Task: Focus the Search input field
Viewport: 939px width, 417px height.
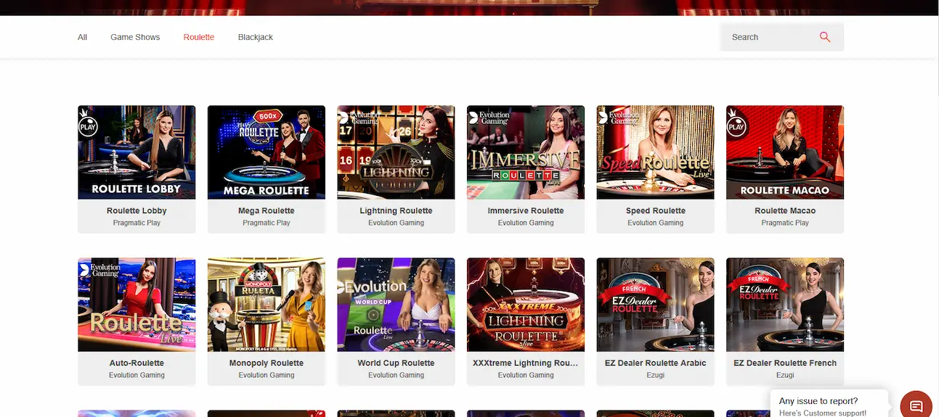Action: point(781,37)
